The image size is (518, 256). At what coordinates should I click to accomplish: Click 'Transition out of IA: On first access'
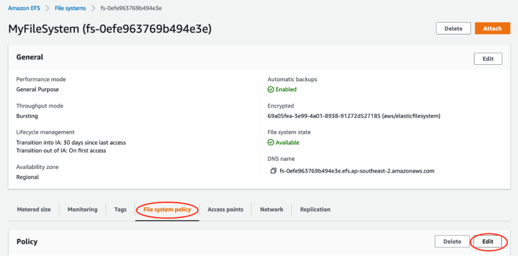pos(61,150)
